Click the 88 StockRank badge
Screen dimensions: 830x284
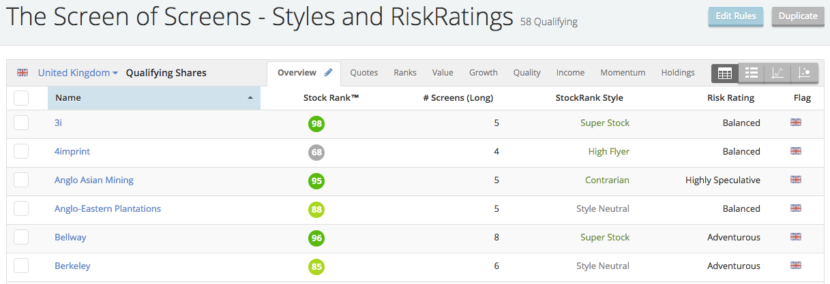(x=316, y=210)
